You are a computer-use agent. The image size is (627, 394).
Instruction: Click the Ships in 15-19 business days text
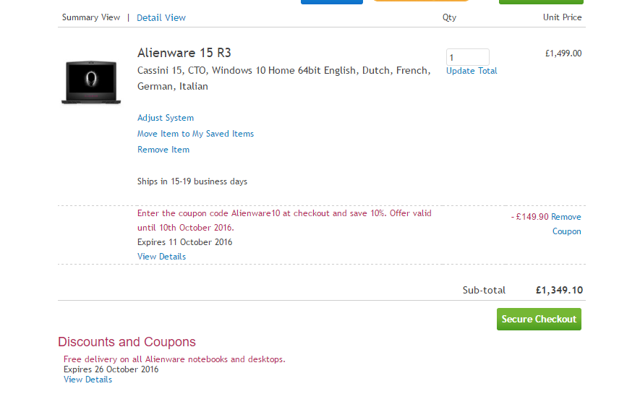coord(192,181)
